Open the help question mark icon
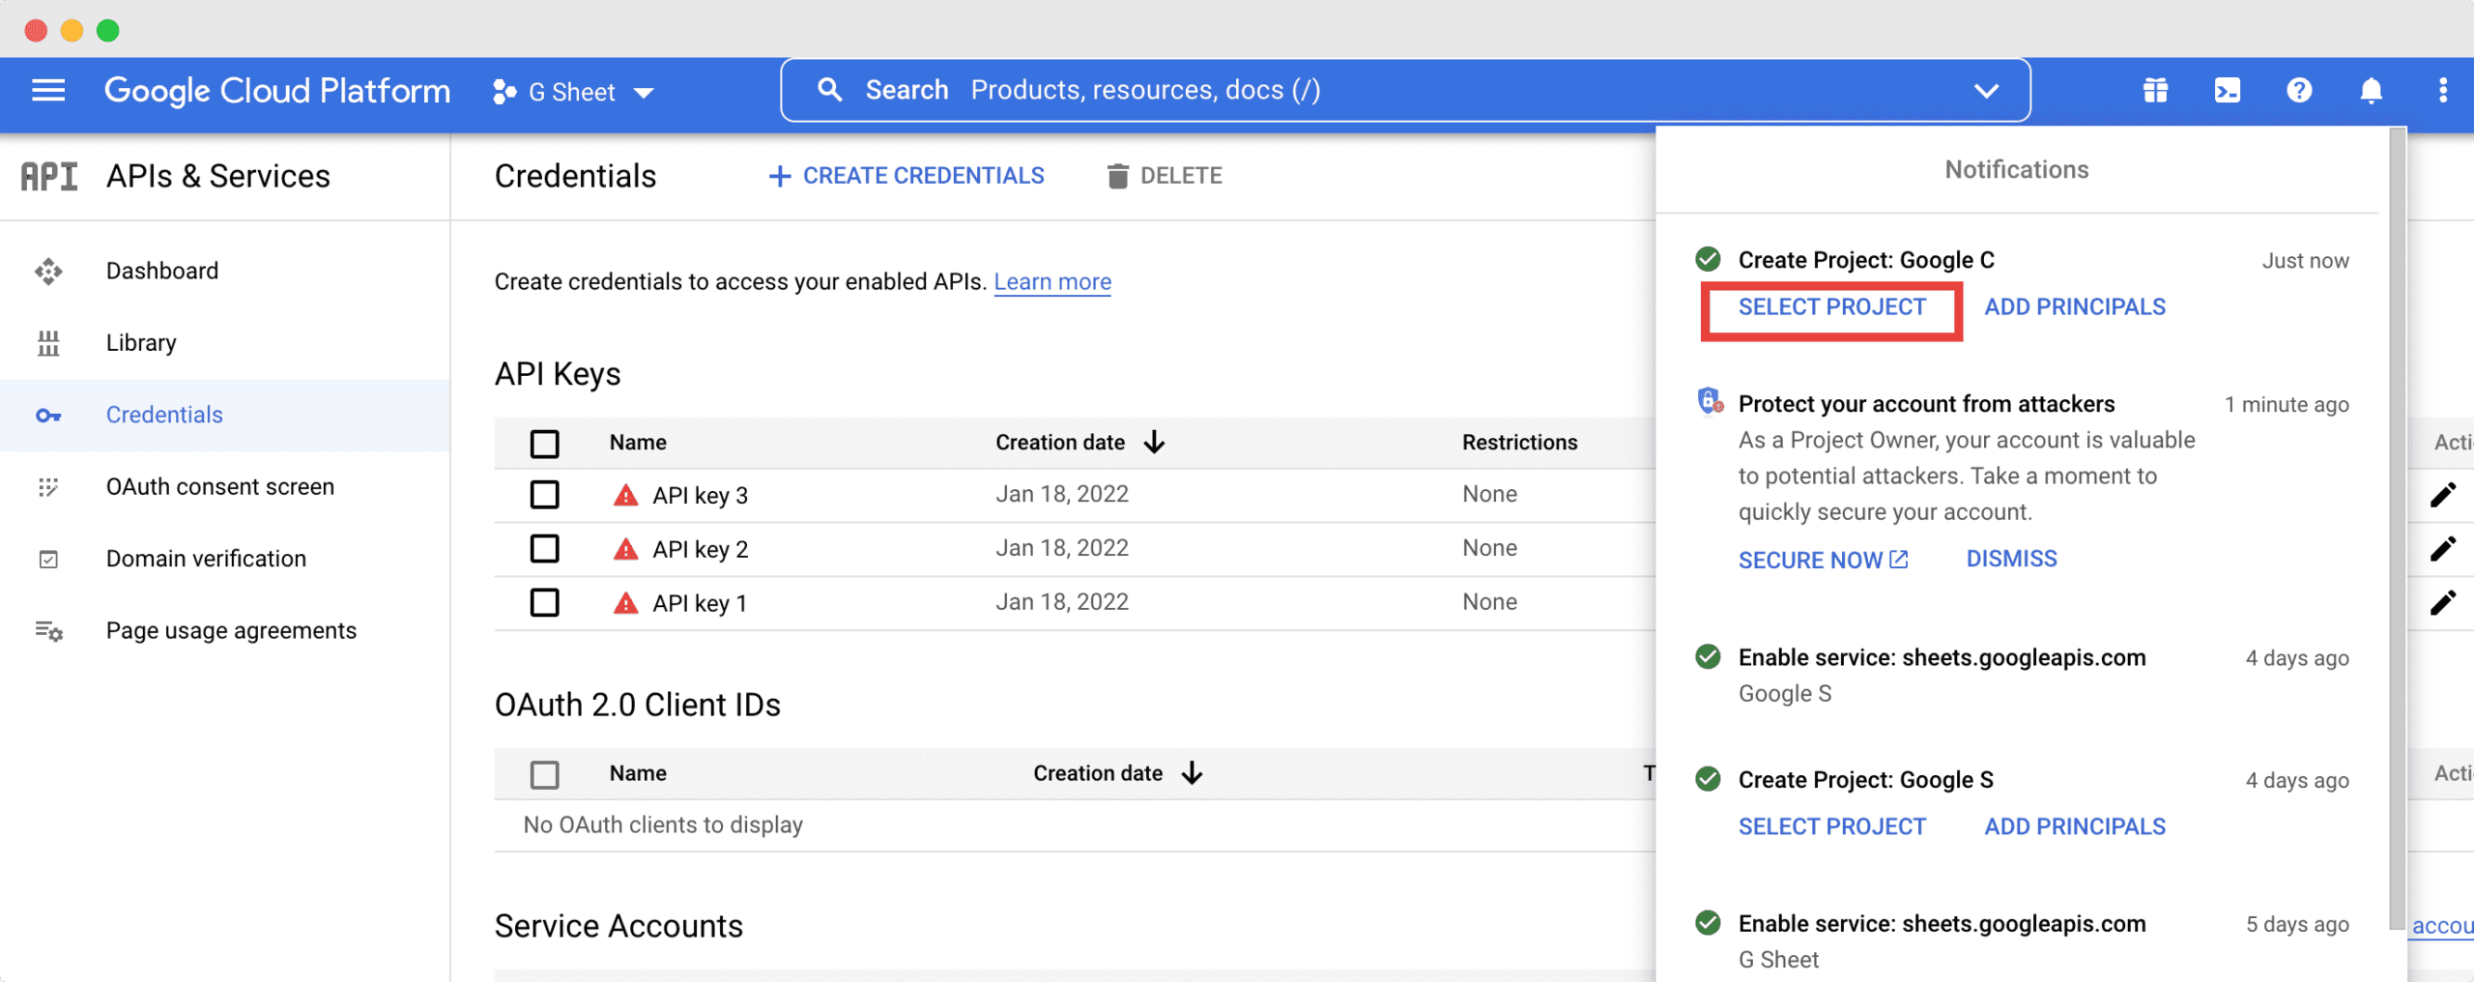The image size is (2474, 982). coord(2299,91)
